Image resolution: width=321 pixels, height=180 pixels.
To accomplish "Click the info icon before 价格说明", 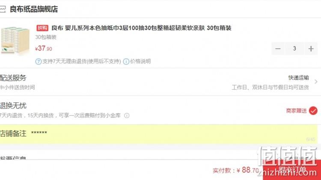I will (x=126, y=62).
